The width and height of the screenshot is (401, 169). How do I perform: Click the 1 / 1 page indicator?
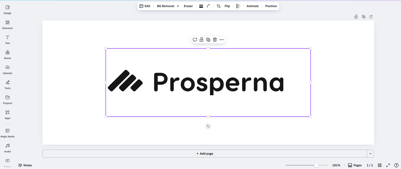tap(370, 165)
